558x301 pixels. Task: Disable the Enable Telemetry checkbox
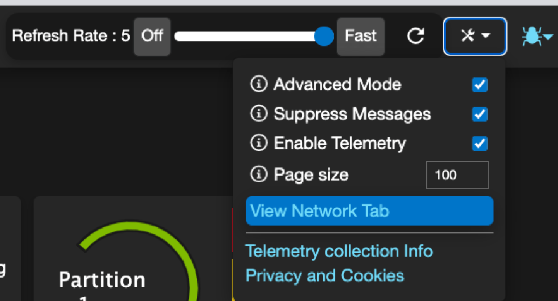[479, 144]
